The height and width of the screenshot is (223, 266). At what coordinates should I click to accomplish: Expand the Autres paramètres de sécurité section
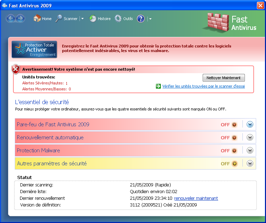pos(250,164)
